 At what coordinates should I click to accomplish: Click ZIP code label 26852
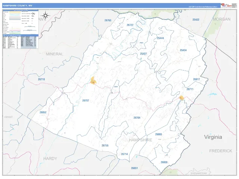click(x=43, y=112)
